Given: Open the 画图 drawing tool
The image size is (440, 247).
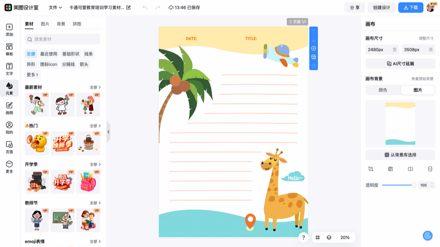Looking at the screenshot, I should click(9, 108).
